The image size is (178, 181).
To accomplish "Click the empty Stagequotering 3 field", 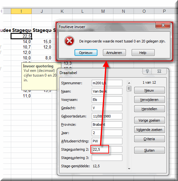I will (x=107, y=158).
